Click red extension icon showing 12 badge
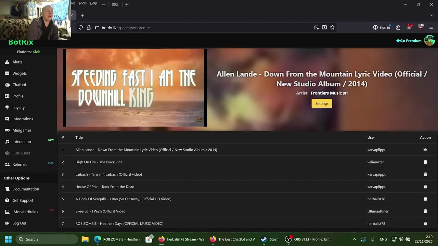This screenshot has width=438, height=246. tap(409, 27)
